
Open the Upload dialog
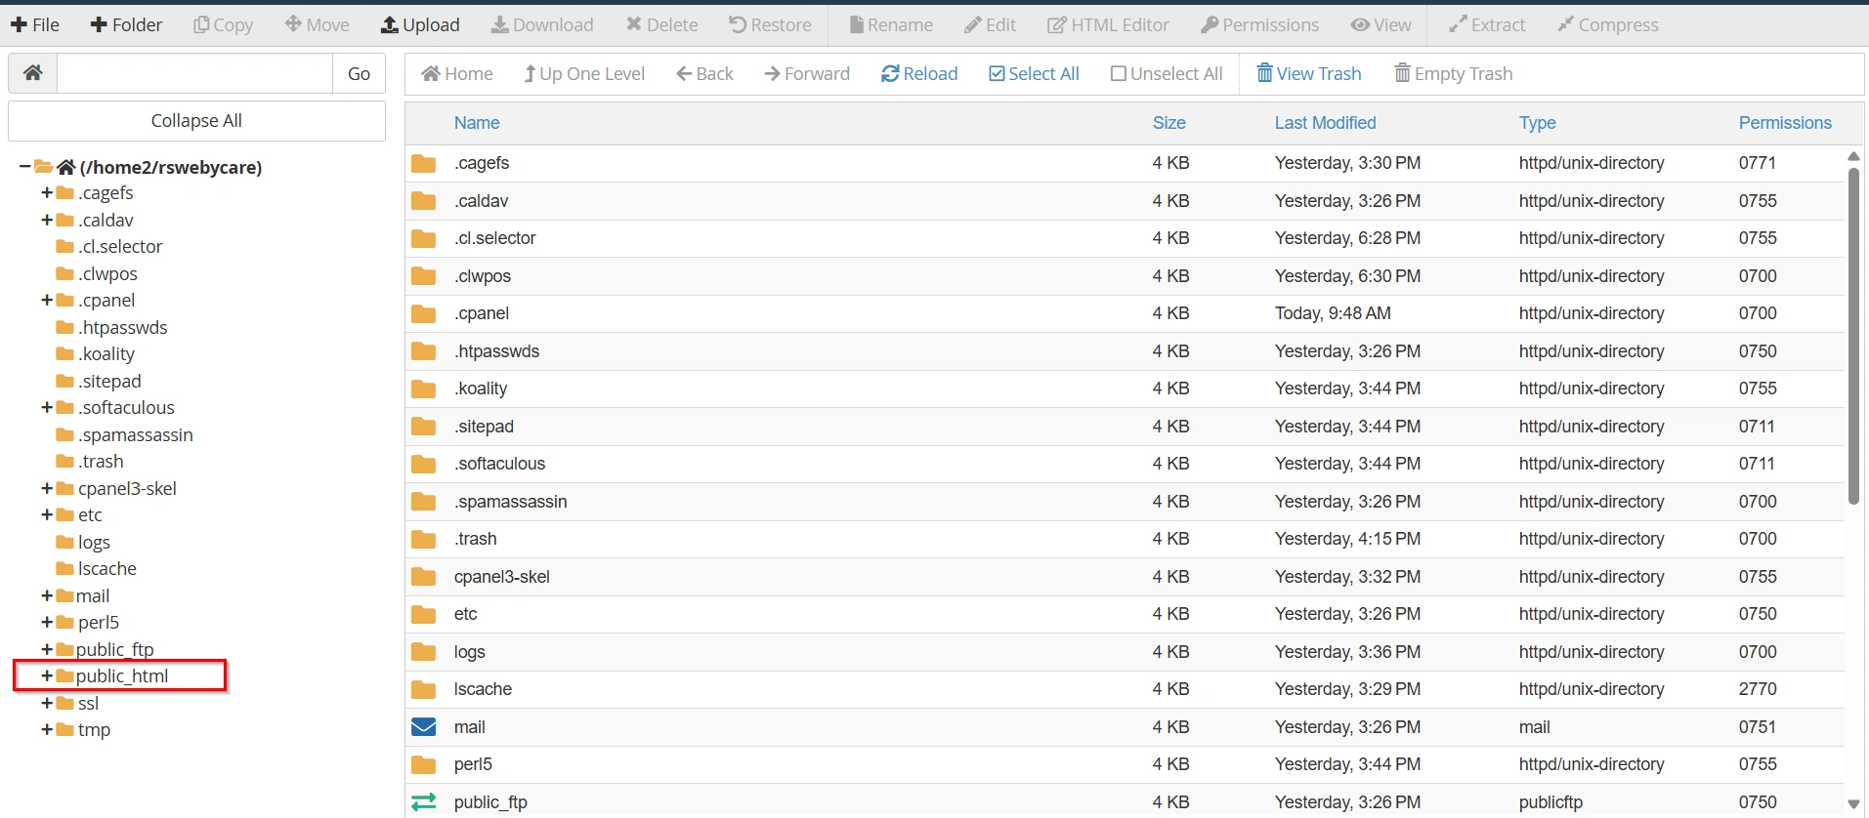click(x=420, y=24)
